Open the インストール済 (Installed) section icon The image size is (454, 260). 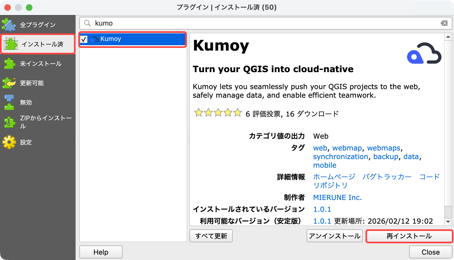(x=10, y=43)
